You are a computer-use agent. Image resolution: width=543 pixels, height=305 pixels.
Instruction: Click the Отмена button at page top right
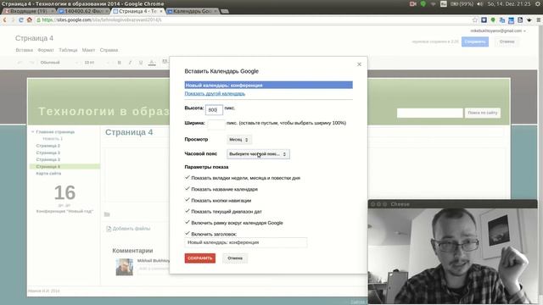pos(507,42)
